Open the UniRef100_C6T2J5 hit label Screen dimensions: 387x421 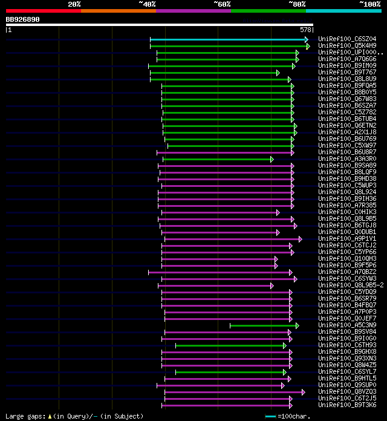point(347,399)
